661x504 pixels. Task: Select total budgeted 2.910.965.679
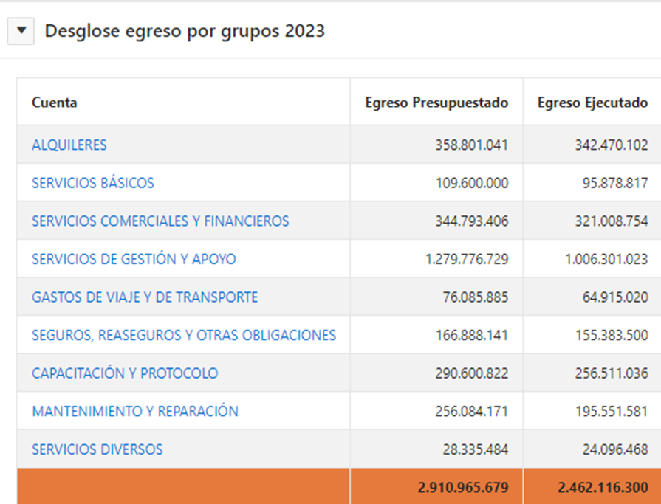click(463, 488)
